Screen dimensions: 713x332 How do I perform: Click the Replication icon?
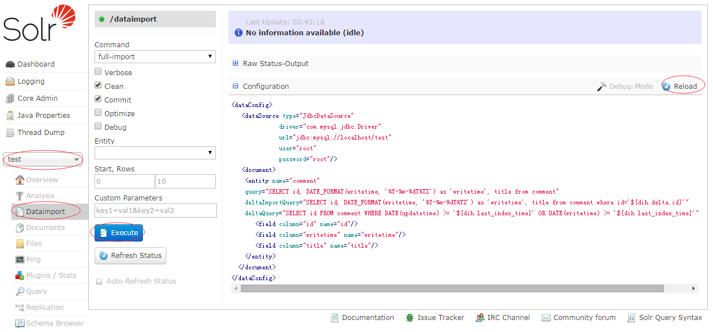20,308
